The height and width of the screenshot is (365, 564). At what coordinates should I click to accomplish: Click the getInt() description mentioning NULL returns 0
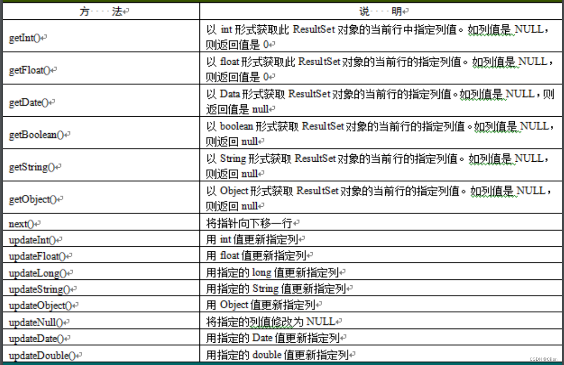[x=381, y=38]
